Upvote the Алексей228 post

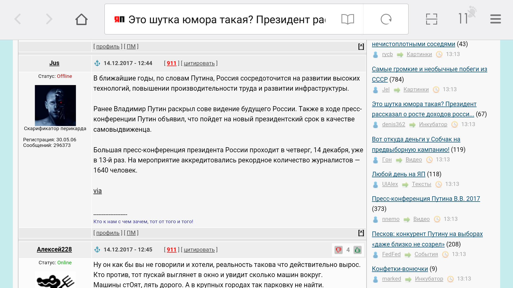(357, 250)
